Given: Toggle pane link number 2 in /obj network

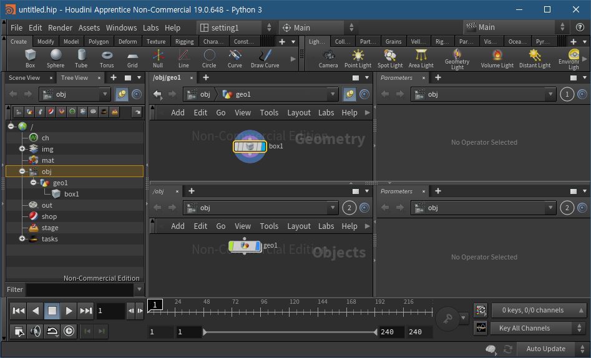Looking at the screenshot, I should click(x=349, y=208).
